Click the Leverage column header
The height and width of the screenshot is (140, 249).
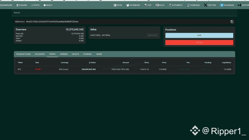[65, 63]
